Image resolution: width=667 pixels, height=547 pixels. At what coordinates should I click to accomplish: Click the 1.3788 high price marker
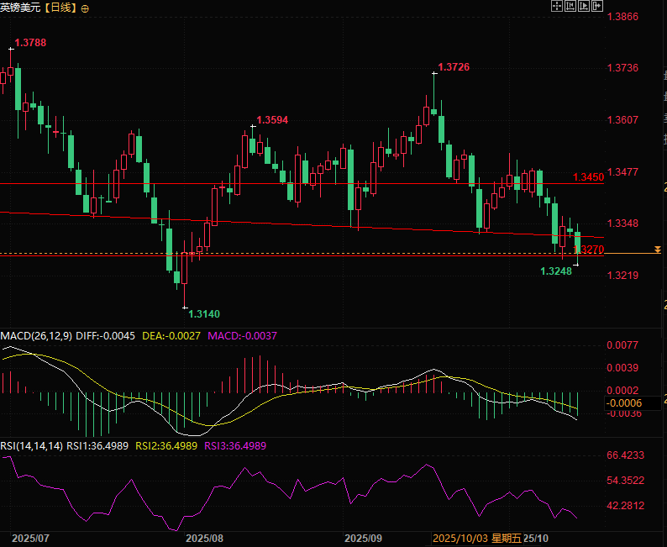pos(30,42)
